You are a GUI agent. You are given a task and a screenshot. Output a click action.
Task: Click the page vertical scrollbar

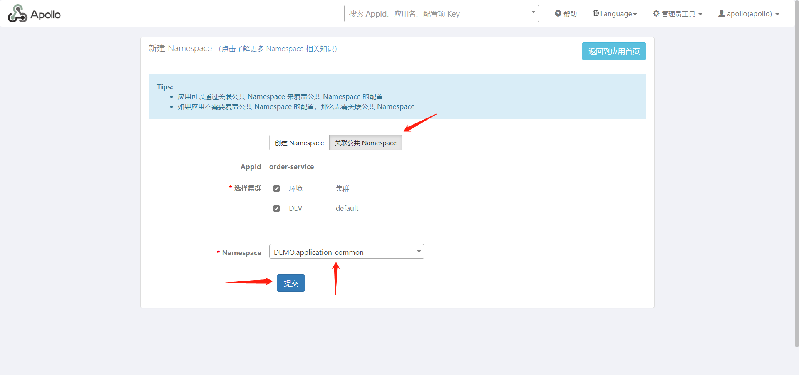coord(797,166)
